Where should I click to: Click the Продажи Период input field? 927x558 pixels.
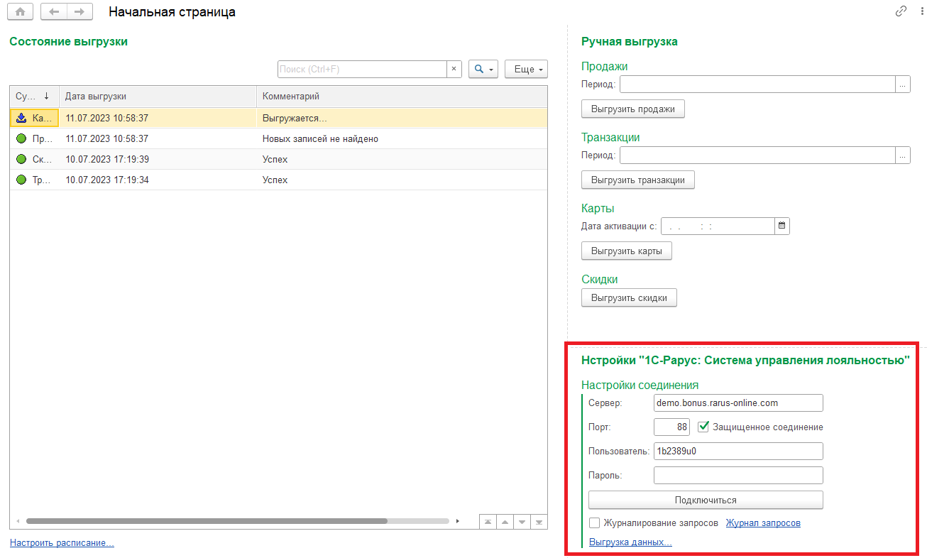tap(757, 84)
